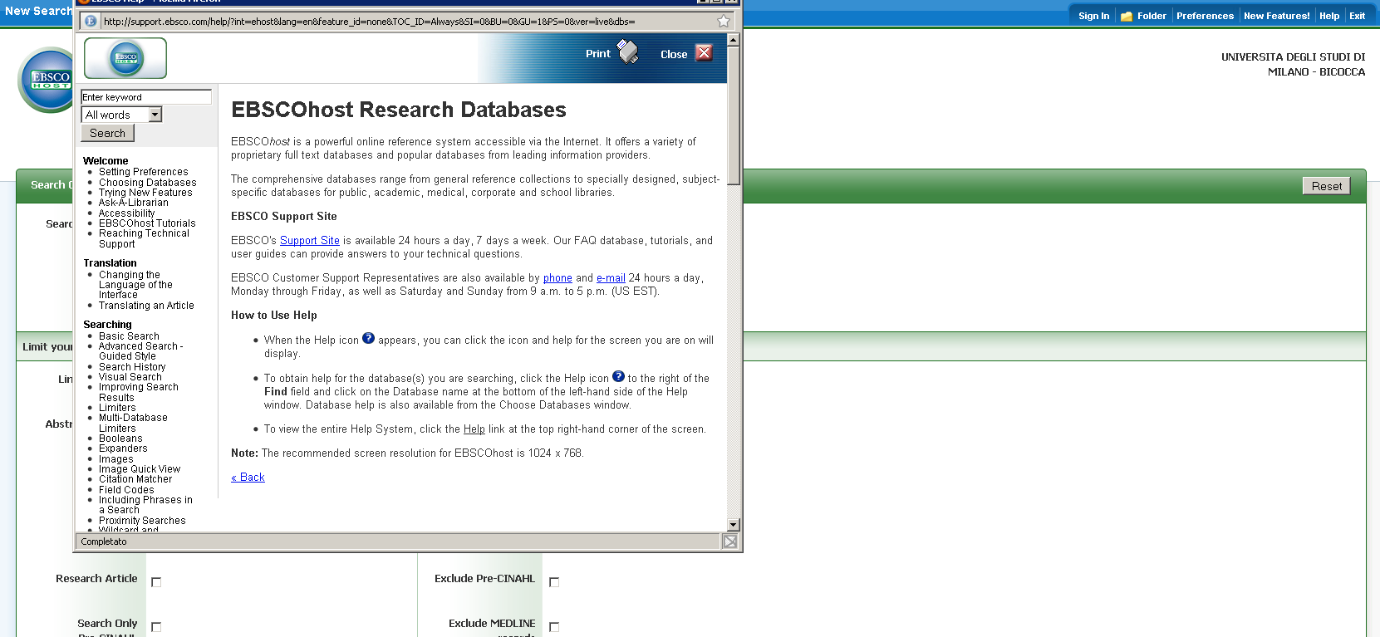The height and width of the screenshot is (637, 1380).
Task: Click the site identity icon in address bar
Action: pyautogui.click(x=91, y=21)
